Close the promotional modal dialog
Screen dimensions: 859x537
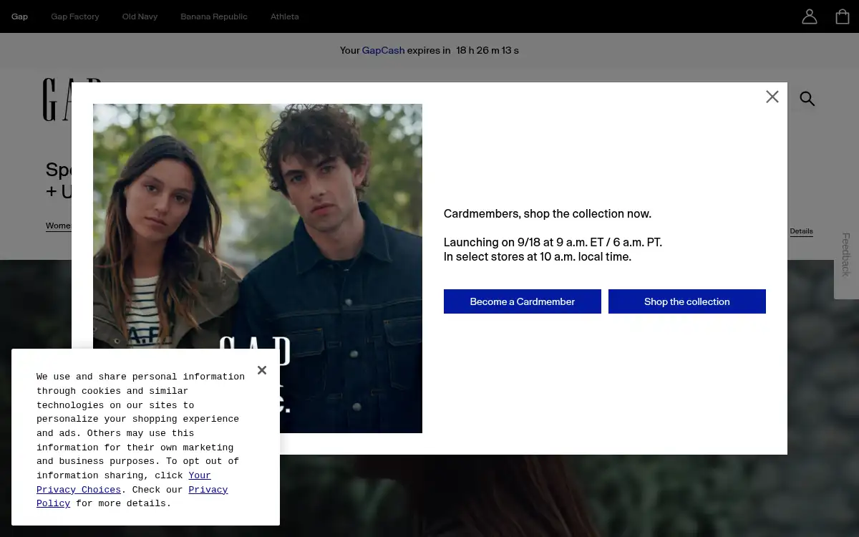[772, 97]
